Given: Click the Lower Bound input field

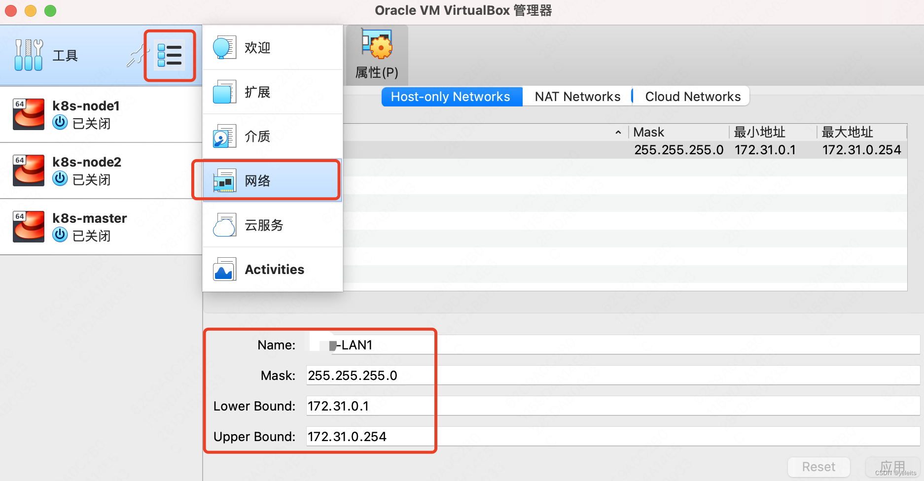Looking at the screenshot, I should pos(613,406).
